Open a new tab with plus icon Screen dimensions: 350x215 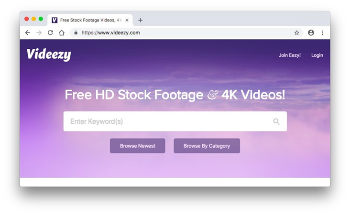(140, 20)
